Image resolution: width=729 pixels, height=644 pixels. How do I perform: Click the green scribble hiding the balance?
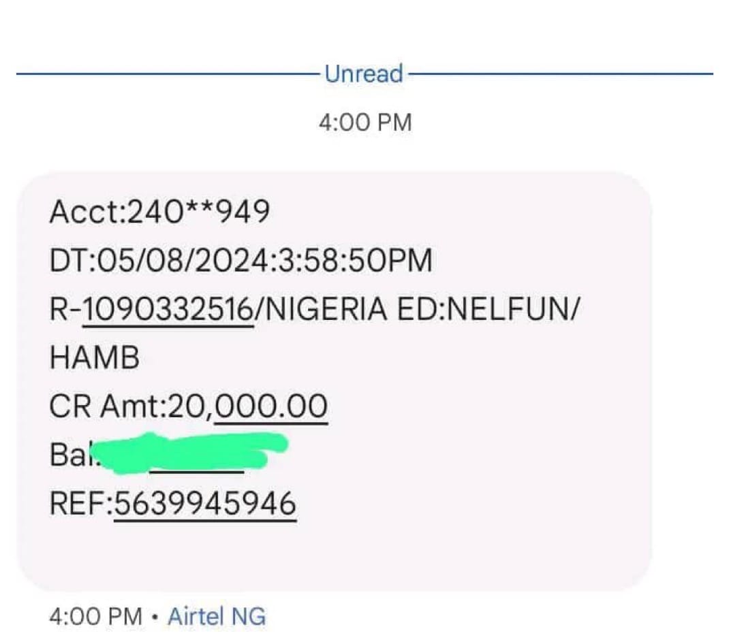[189, 453]
